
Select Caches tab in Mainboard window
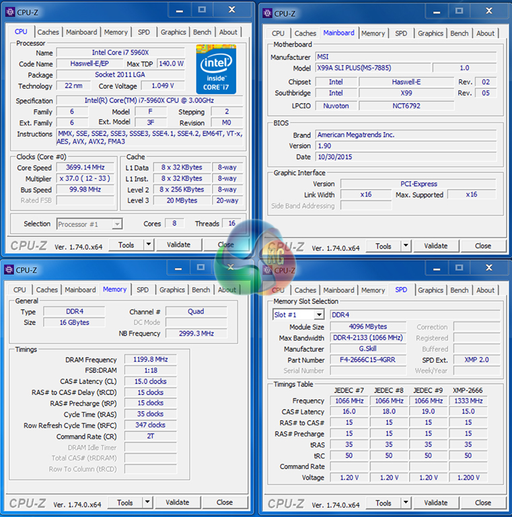[x=305, y=33]
